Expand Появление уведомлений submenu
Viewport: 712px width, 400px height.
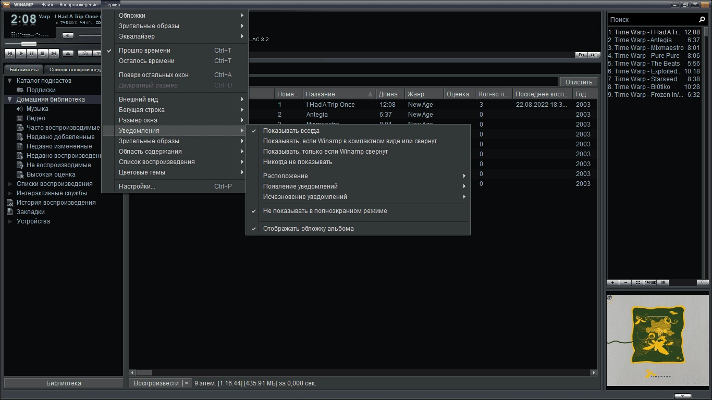coord(358,186)
